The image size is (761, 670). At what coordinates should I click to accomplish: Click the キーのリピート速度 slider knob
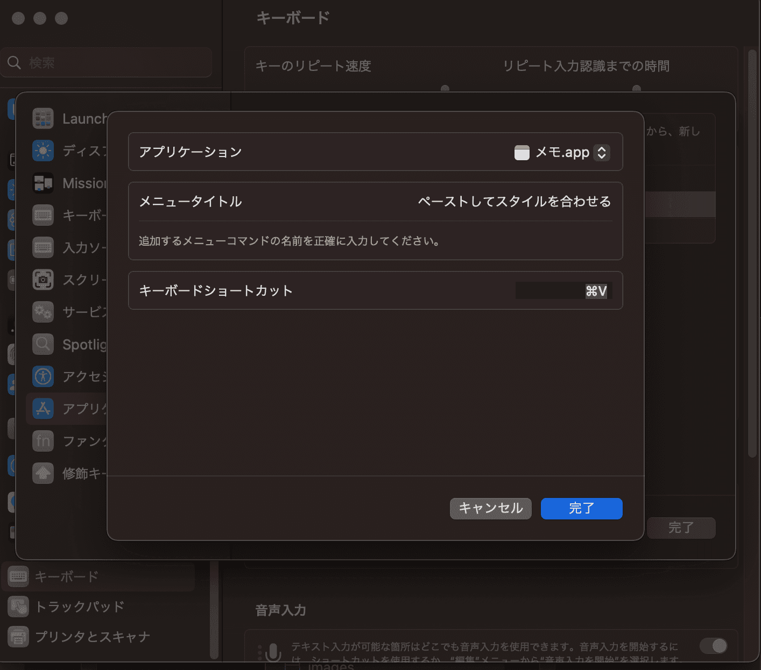(445, 89)
